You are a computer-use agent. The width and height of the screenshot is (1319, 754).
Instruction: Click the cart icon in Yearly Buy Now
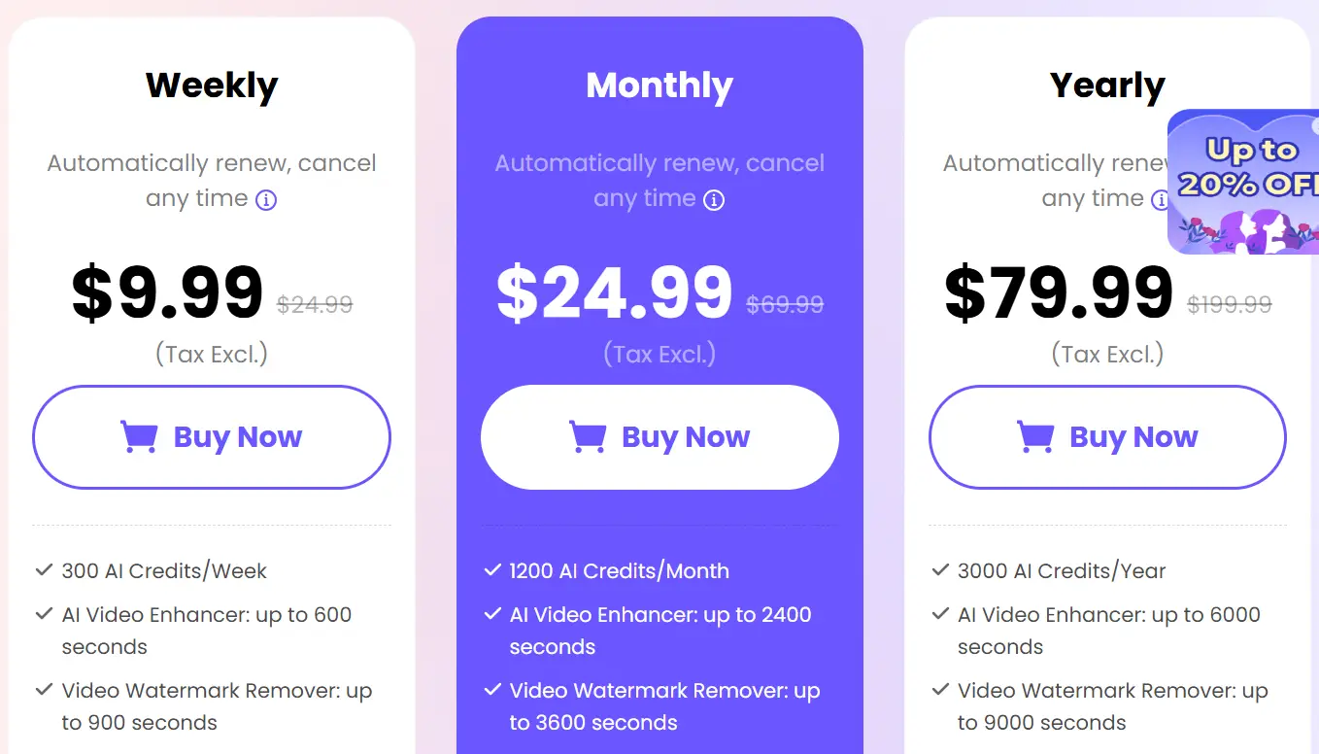click(x=1034, y=437)
